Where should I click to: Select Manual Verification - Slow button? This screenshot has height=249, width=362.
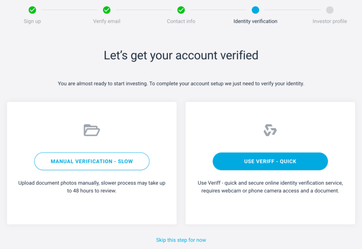92,161
